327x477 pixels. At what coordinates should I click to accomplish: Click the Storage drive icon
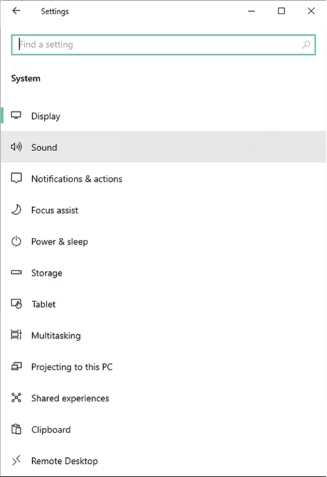(x=16, y=272)
